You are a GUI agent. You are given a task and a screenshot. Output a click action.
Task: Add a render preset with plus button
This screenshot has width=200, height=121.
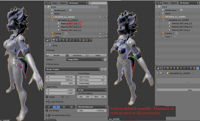point(102,69)
